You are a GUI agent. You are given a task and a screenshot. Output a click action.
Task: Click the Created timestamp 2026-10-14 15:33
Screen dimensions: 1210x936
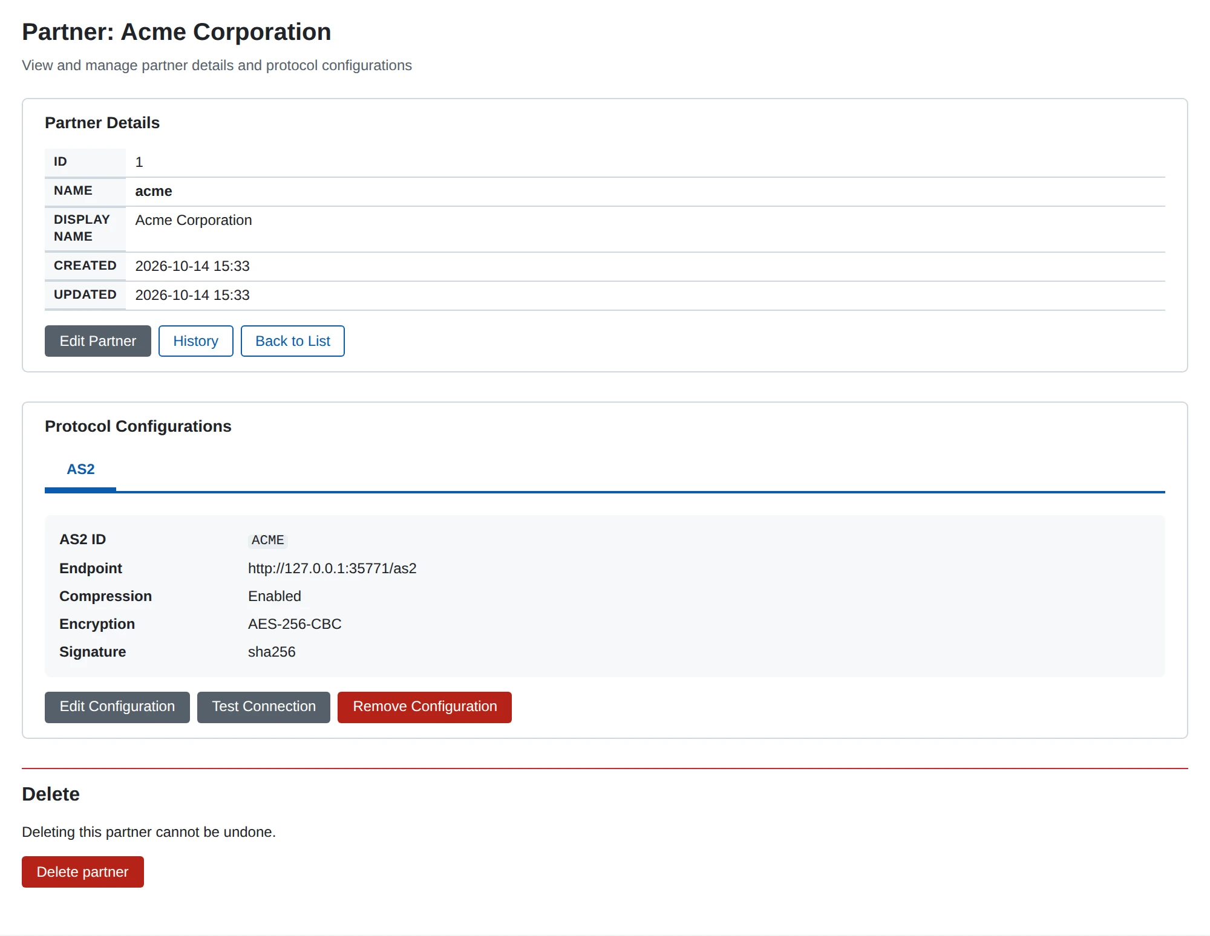click(192, 266)
